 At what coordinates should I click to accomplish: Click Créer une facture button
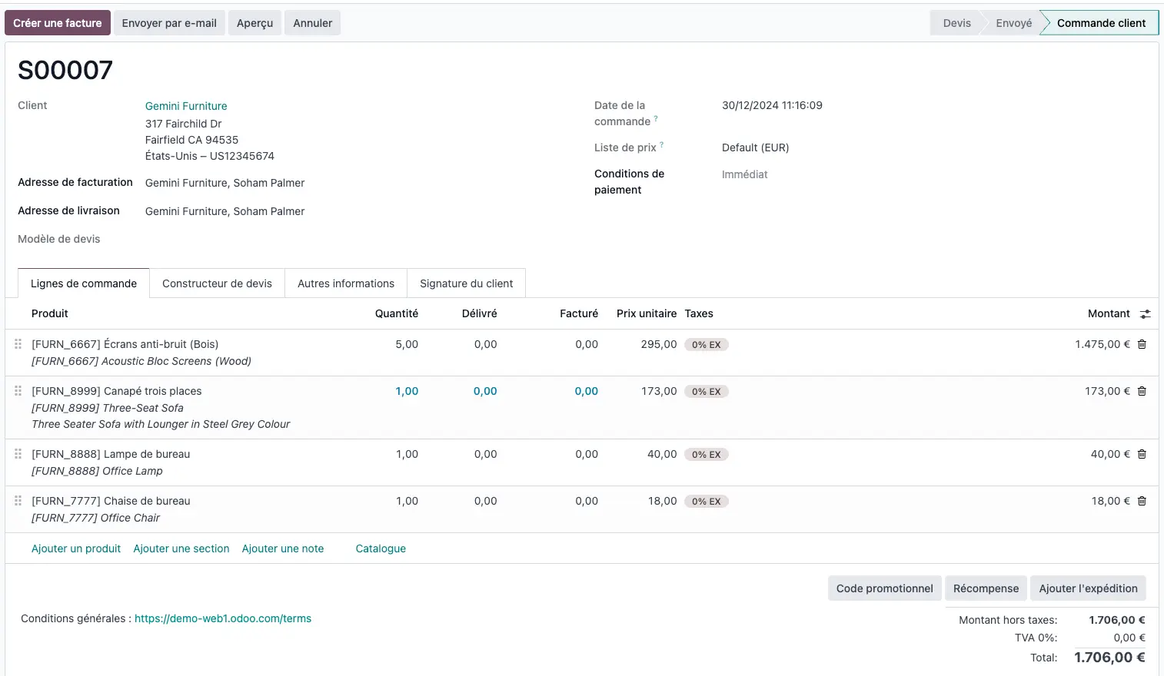(x=58, y=23)
